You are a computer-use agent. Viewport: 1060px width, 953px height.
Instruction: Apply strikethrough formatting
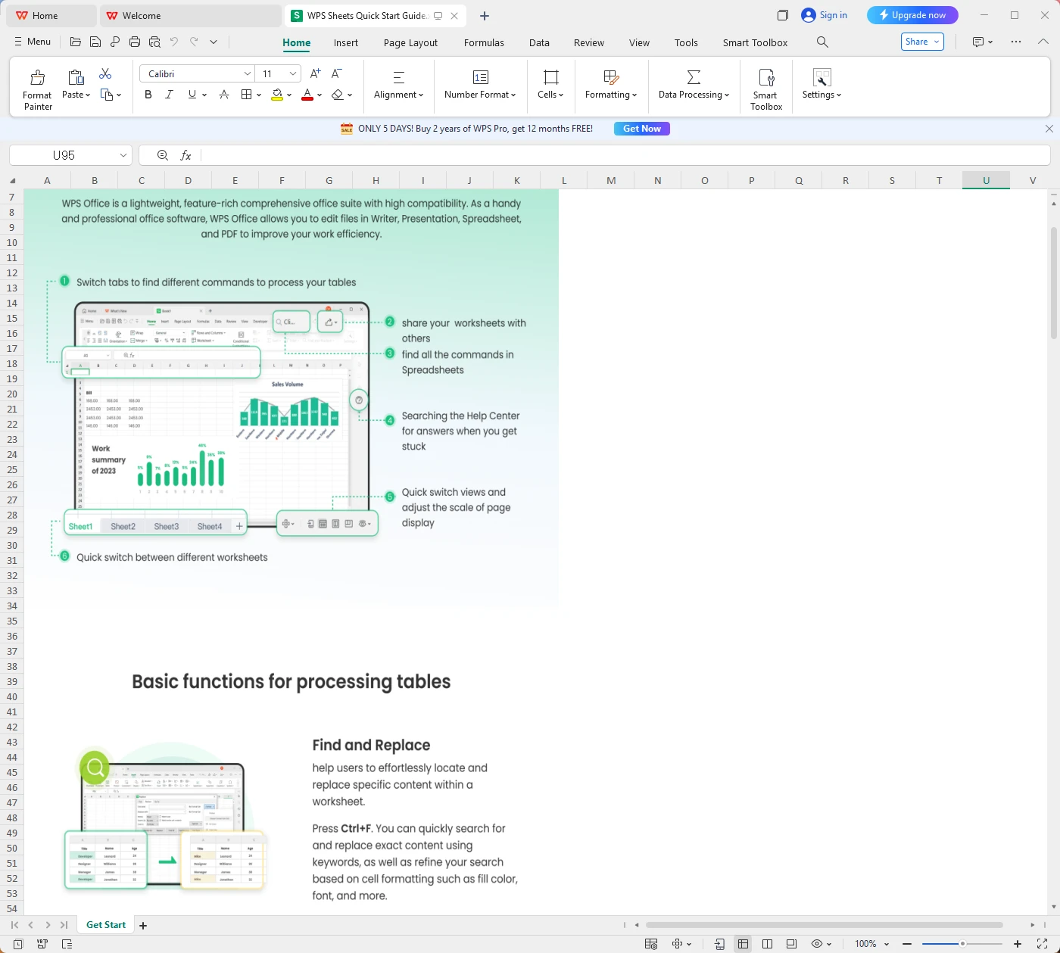click(224, 95)
